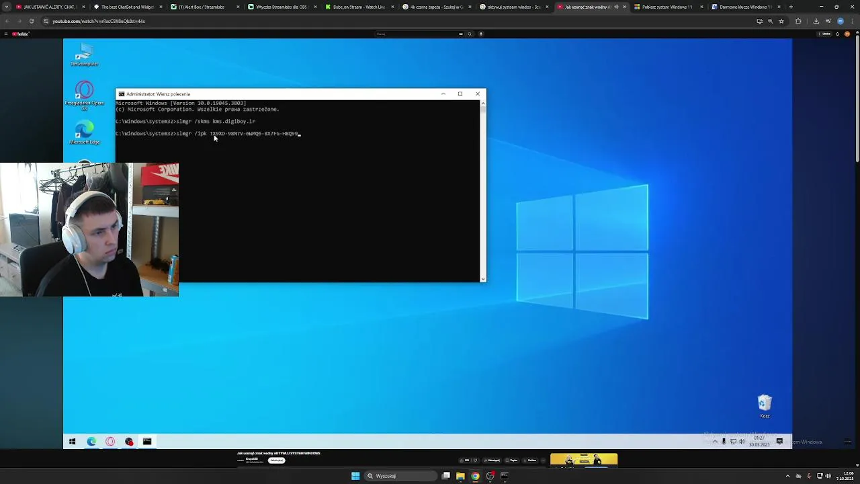Screen dimensions: 860x484
Task: Click the YouTube voice search microphone
Action: tap(481, 34)
